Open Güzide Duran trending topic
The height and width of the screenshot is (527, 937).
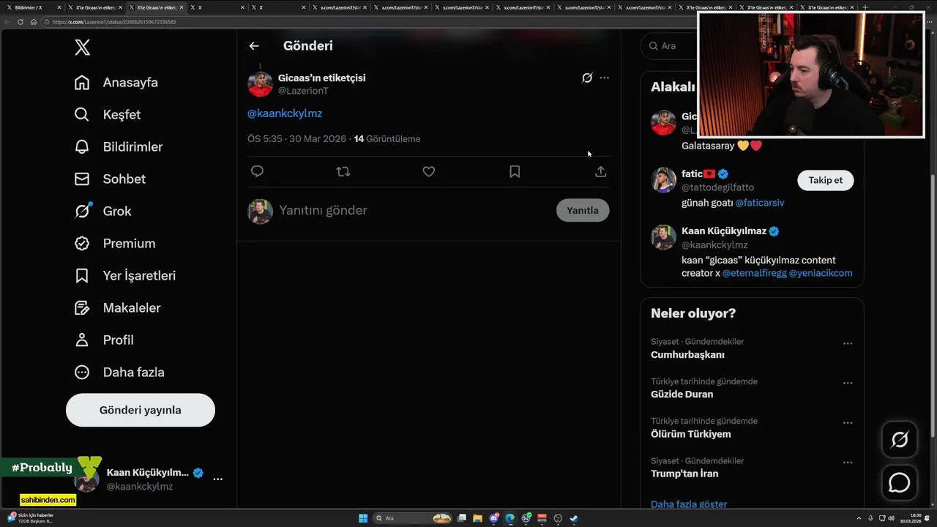tap(682, 395)
